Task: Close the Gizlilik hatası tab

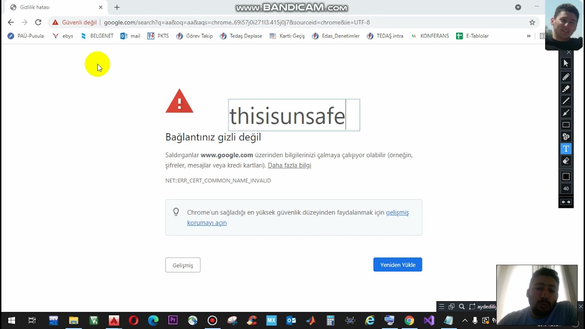Action: click(x=101, y=7)
